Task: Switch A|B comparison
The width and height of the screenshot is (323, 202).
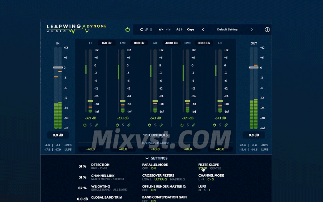Action: (x=179, y=30)
